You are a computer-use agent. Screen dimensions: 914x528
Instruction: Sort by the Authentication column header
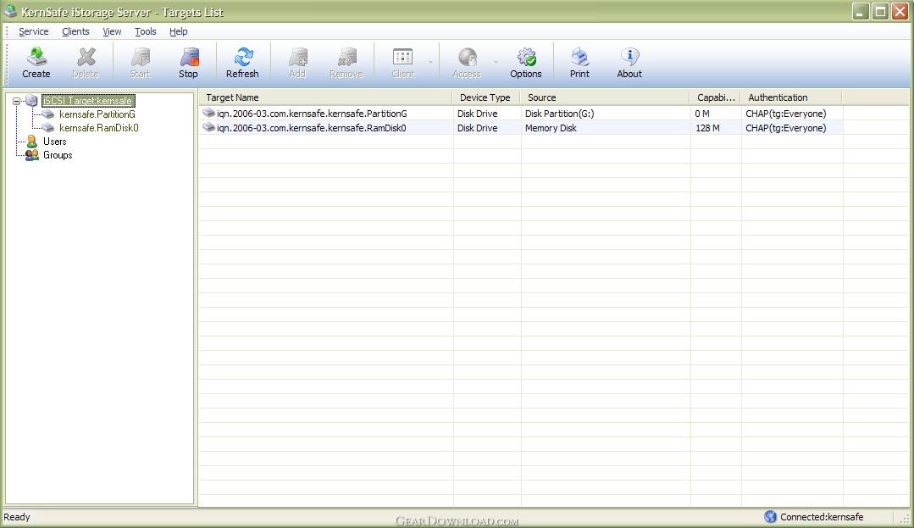(x=791, y=97)
